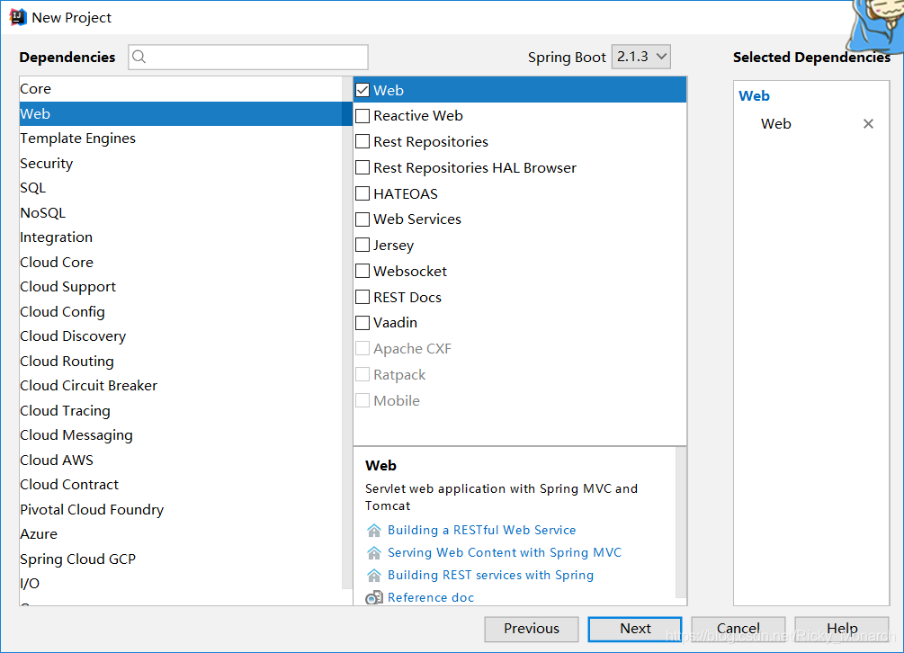904x653 pixels.
Task: Click the disabled Ratpack checkbox
Action: coord(362,374)
